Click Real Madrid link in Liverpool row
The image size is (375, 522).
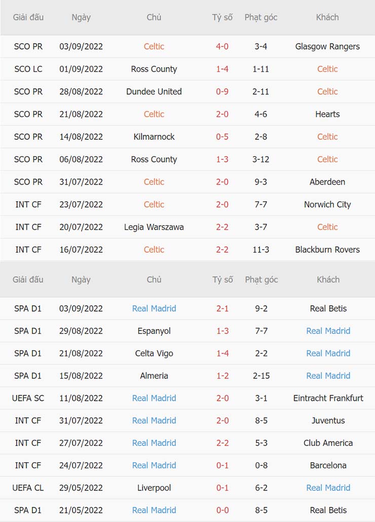click(328, 488)
